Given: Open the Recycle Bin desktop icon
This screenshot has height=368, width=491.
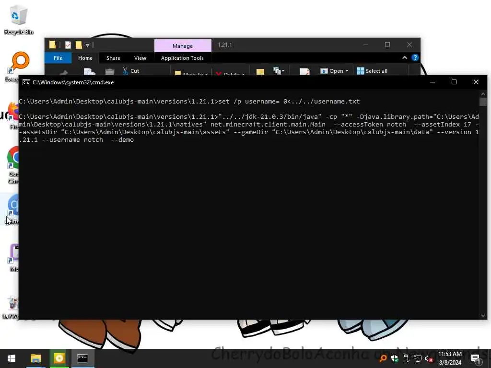Looking at the screenshot, I should (x=19, y=19).
